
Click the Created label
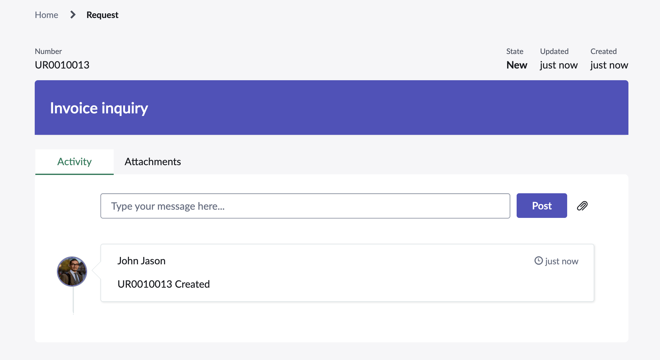(x=604, y=51)
